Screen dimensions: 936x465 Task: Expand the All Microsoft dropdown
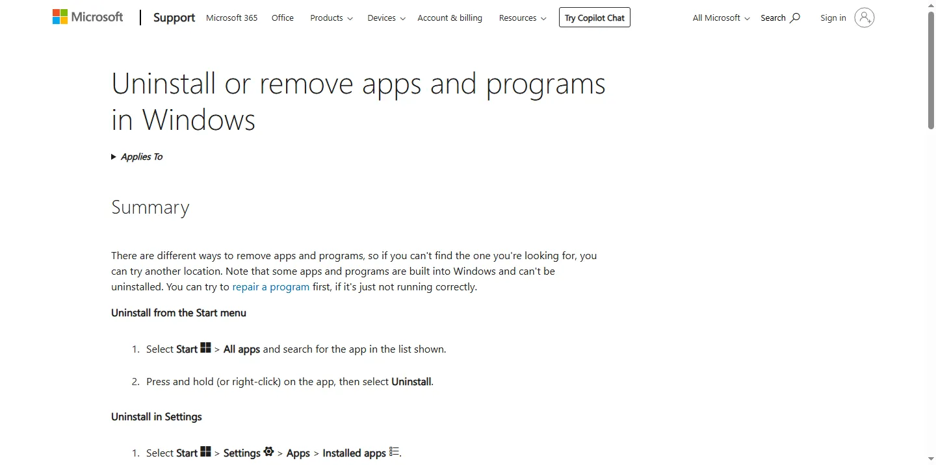click(x=721, y=18)
